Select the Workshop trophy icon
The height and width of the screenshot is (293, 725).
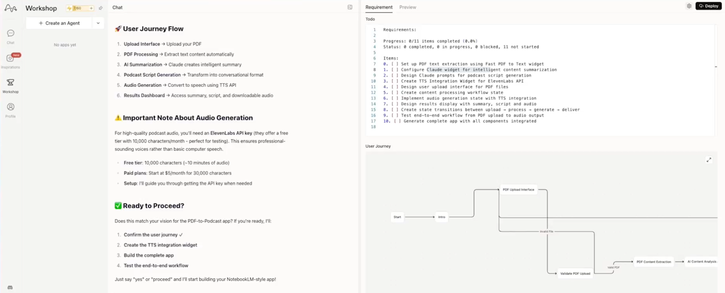pos(11,82)
